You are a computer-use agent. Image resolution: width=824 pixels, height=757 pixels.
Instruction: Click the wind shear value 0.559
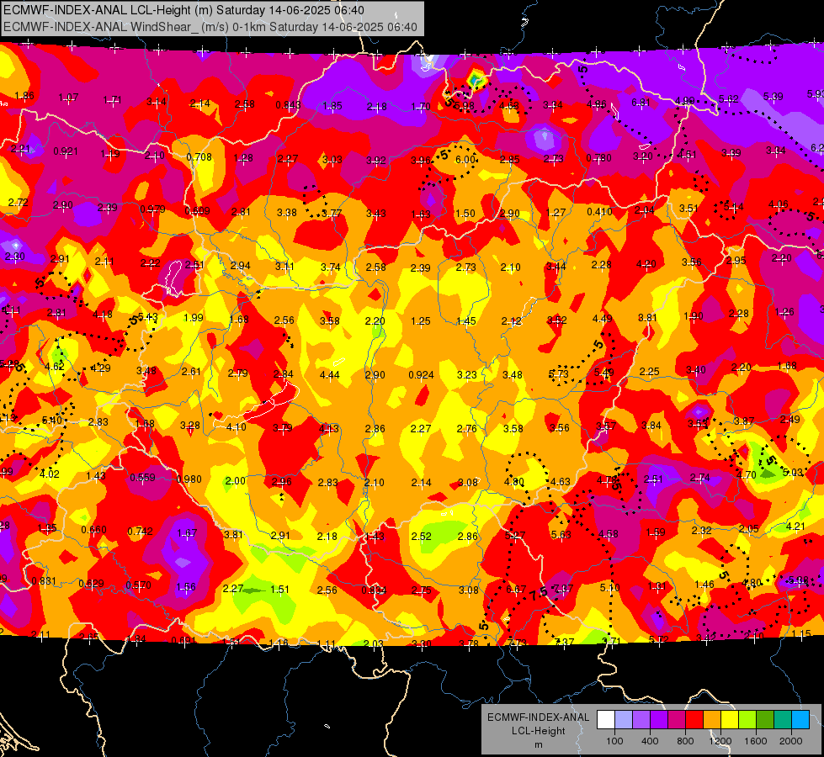pyautogui.click(x=143, y=478)
